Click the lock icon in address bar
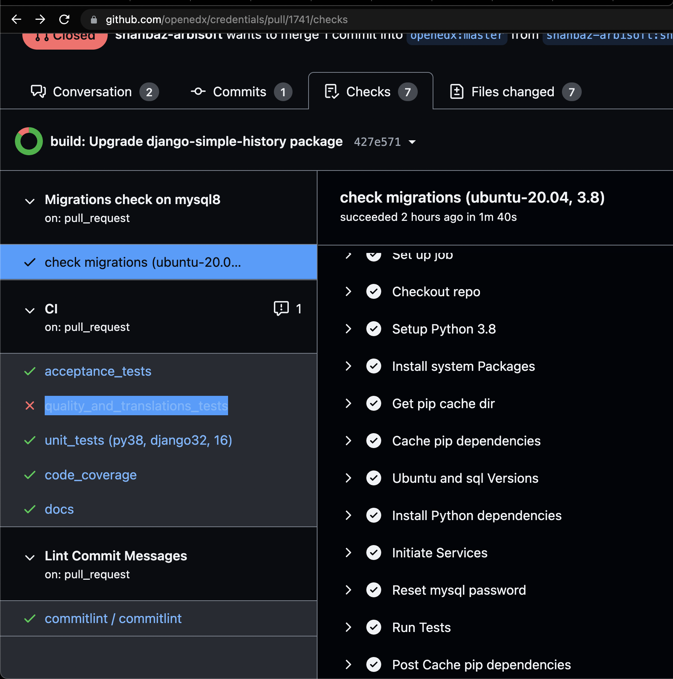The image size is (673, 679). point(94,19)
